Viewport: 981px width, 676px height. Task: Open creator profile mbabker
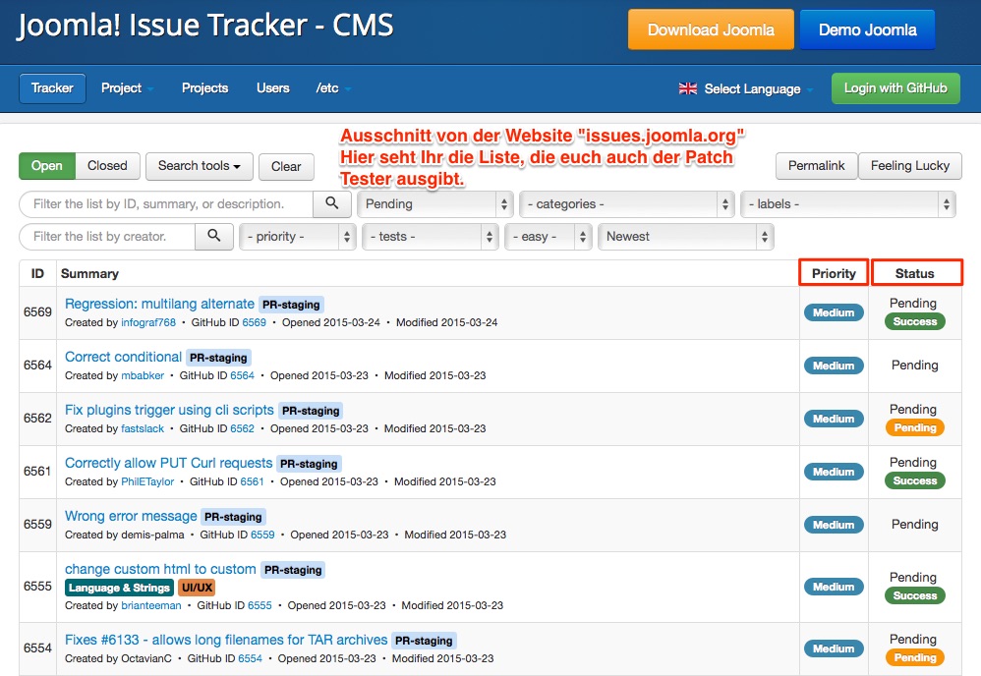point(143,376)
